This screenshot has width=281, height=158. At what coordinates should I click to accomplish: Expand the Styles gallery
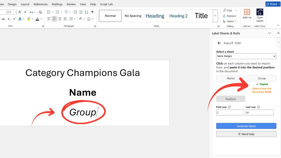point(215,16)
